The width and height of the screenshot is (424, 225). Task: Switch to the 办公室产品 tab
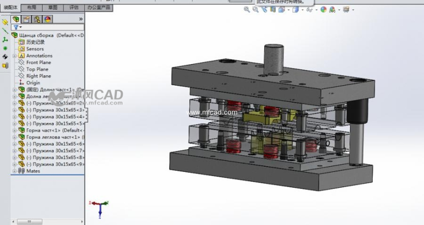[98, 8]
